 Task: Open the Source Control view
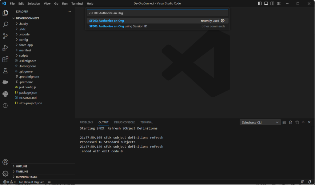[5, 36]
